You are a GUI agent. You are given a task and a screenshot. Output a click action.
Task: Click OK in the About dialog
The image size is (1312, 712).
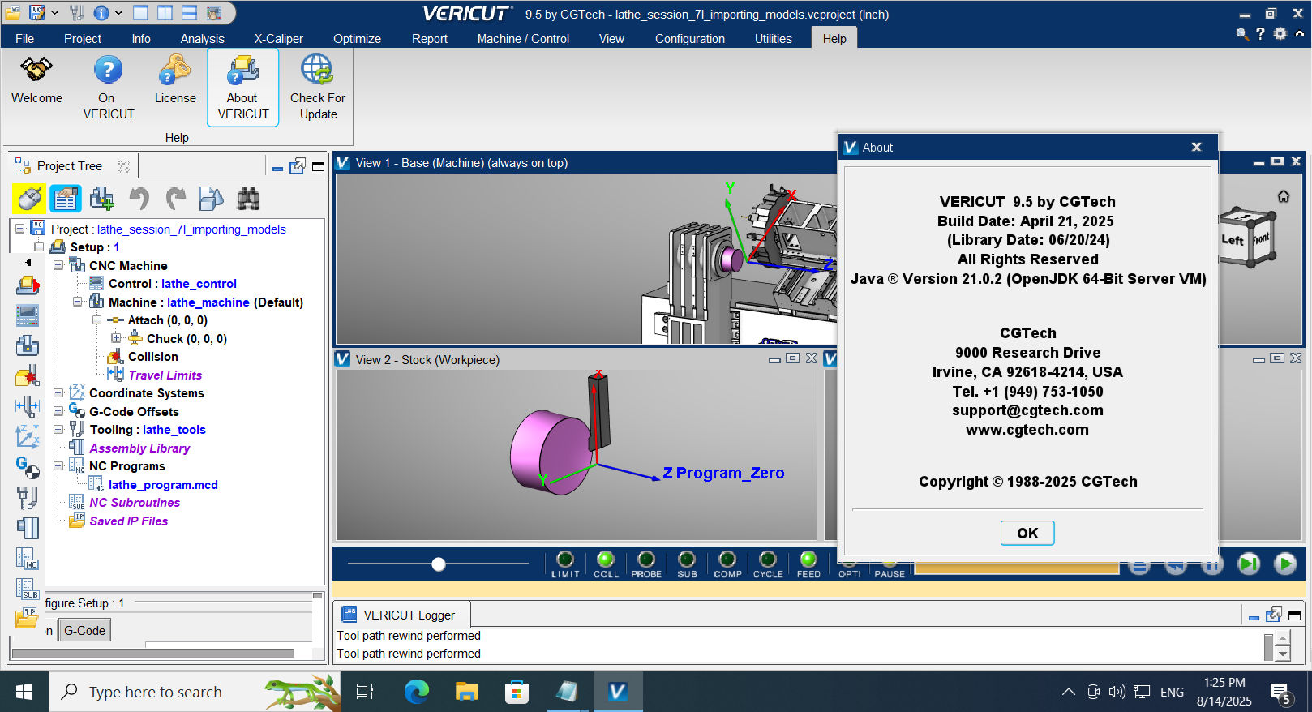[1027, 533]
